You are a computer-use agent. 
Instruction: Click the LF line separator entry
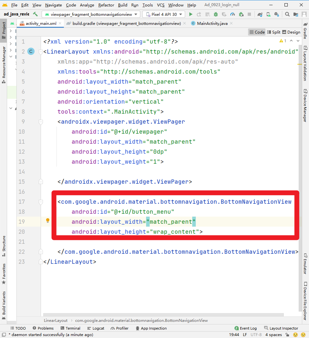(245, 334)
